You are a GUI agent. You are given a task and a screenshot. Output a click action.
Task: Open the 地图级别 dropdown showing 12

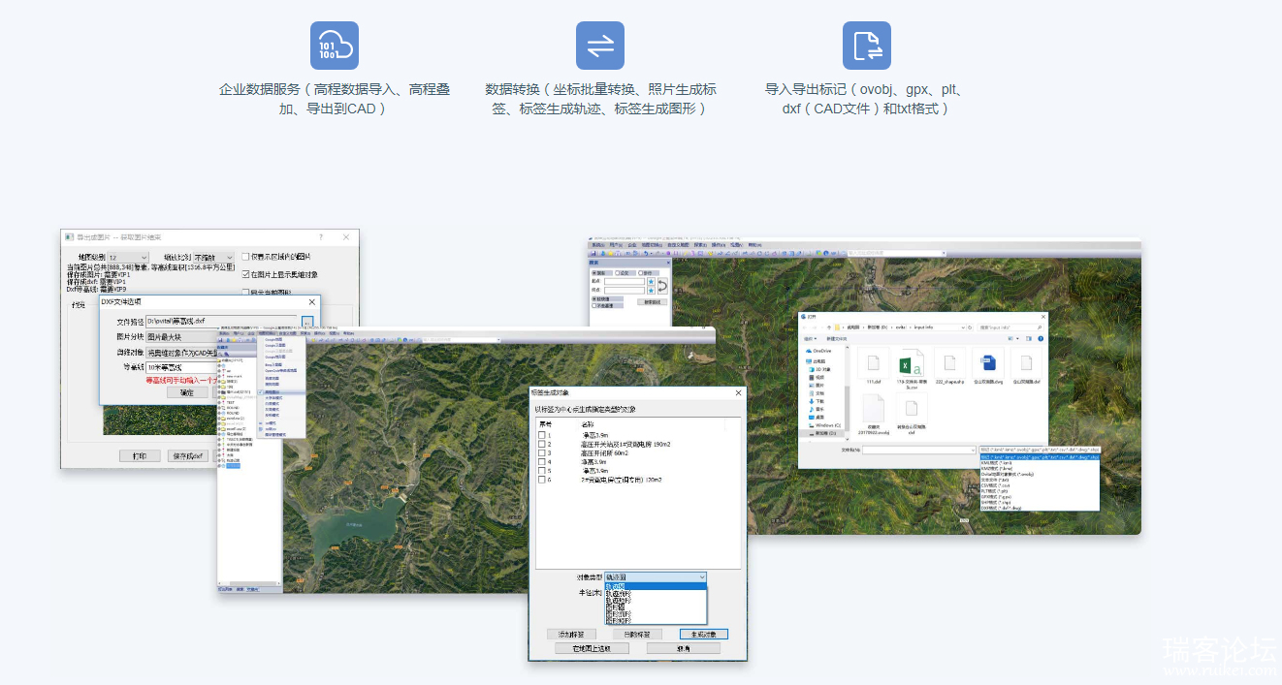(x=128, y=258)
